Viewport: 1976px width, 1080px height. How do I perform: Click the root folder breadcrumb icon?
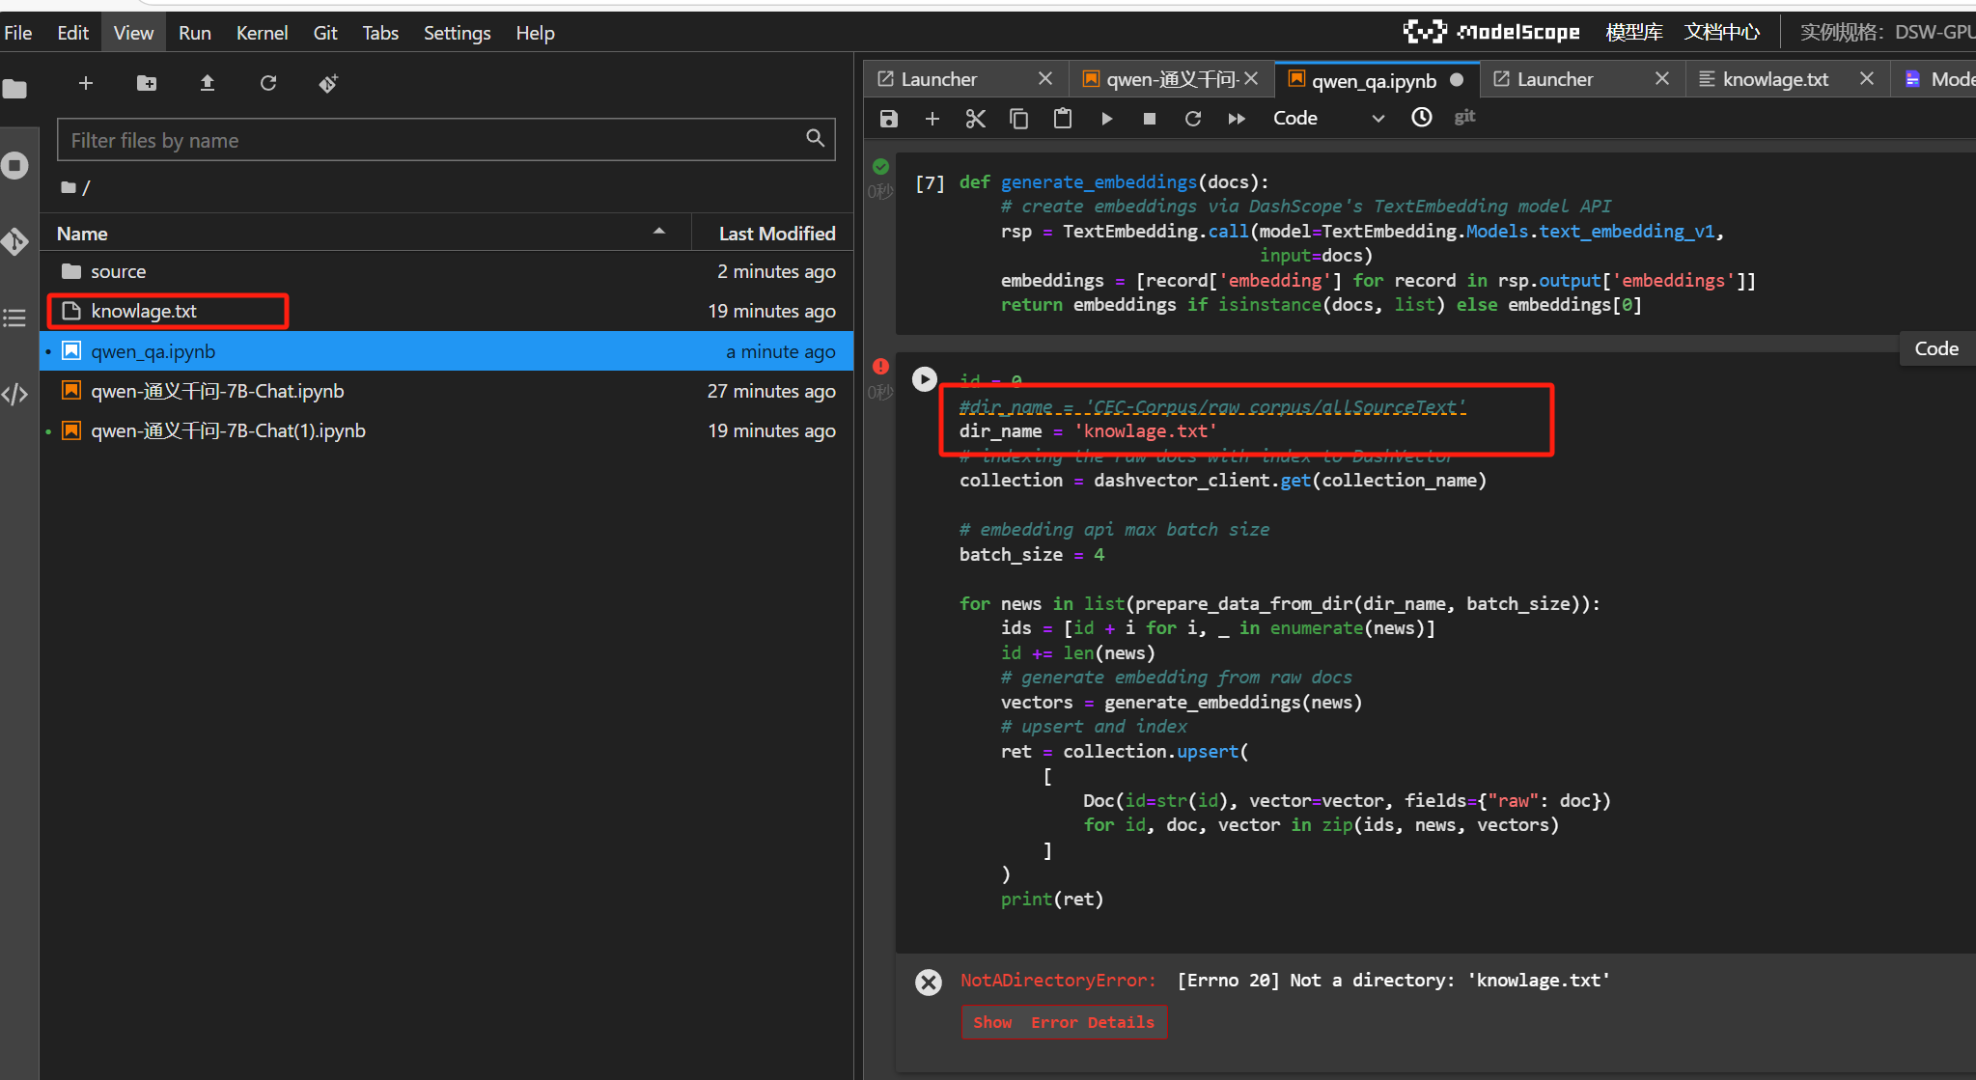pyautogui.click(x=69, y=187)
